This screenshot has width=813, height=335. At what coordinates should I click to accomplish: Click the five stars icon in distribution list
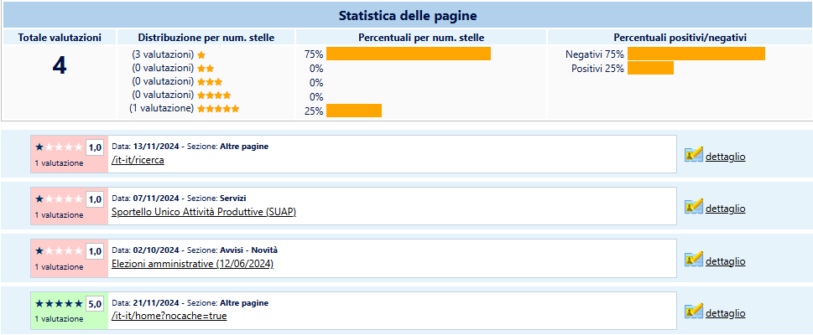[218, 109]
